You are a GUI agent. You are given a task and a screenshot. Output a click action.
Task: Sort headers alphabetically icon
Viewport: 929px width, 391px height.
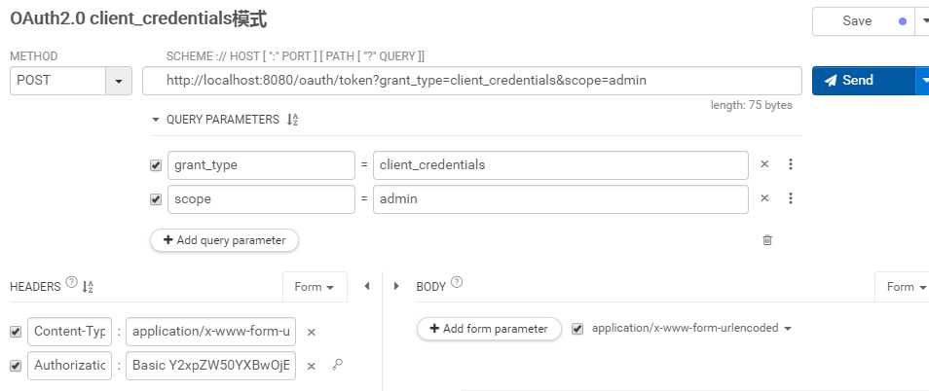point(88,287)
